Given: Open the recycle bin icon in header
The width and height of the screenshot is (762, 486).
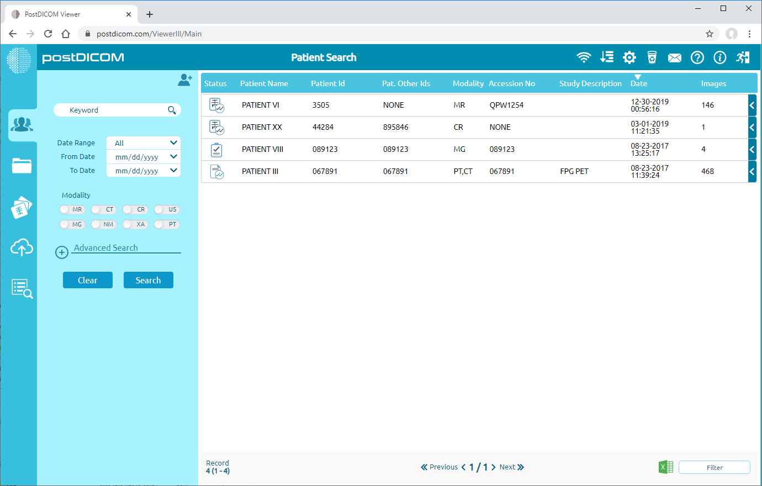Looking at the screenshot, I should [652, 57].
